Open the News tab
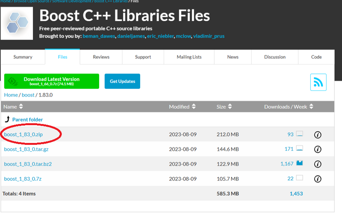This screenshot has height=214, width=342. tap(233, 57)
